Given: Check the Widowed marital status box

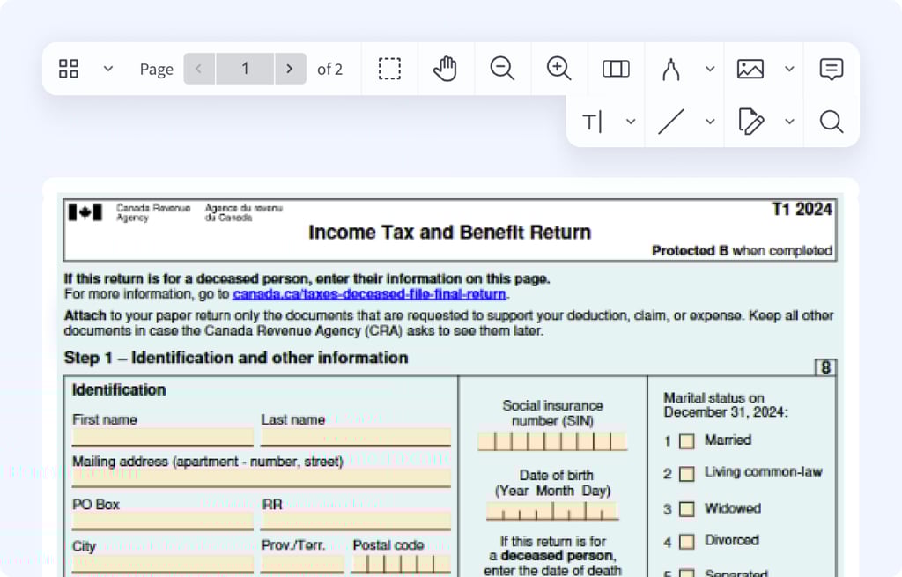Looking at the screenshot, I should coord(686,509).
